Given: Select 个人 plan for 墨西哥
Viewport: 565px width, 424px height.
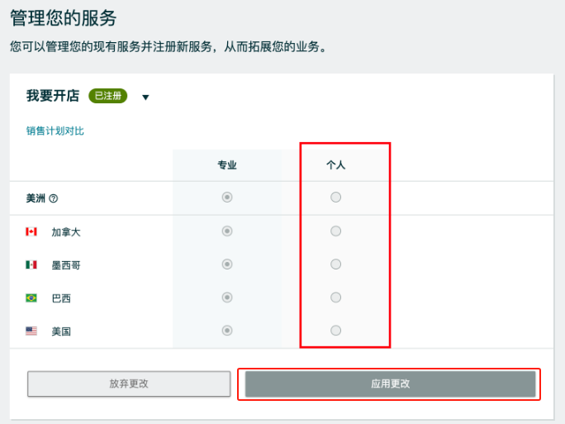Looking at the screenshot, I should (336, 264).
